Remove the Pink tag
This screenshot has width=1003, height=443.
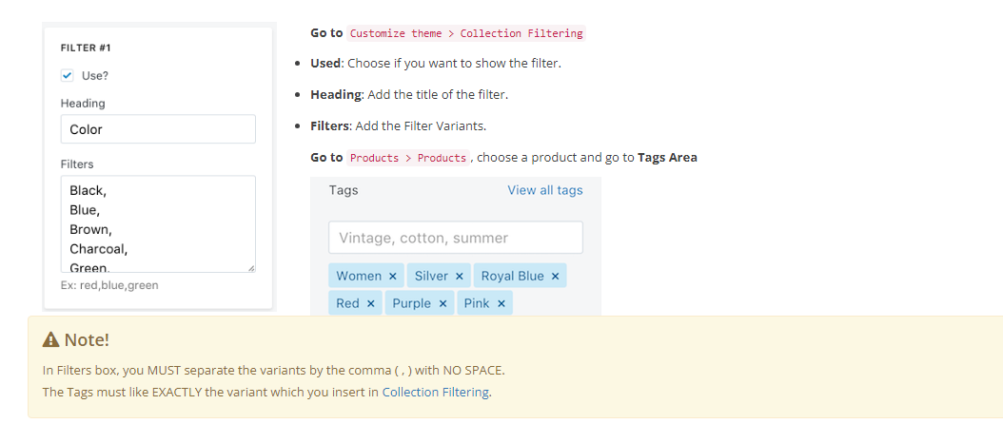click(501, 303)
